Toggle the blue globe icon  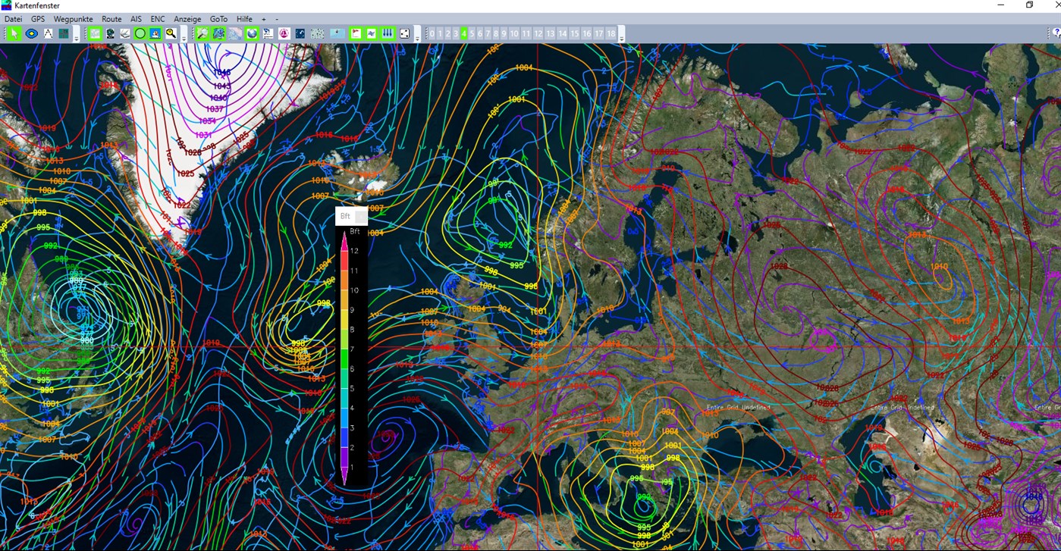click(x=252, y=33)
